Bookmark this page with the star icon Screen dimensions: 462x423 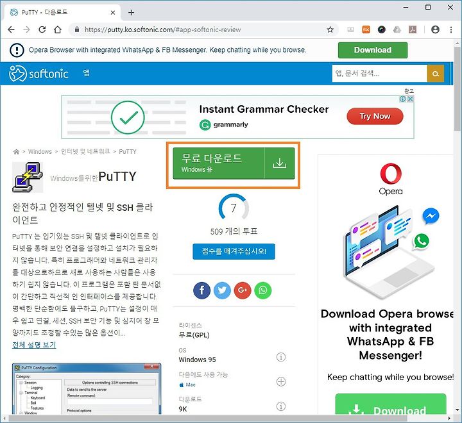[x=330, y=29]
